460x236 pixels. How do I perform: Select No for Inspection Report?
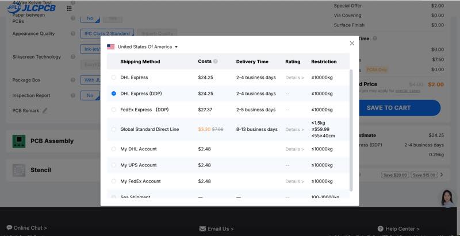[90, 95]
